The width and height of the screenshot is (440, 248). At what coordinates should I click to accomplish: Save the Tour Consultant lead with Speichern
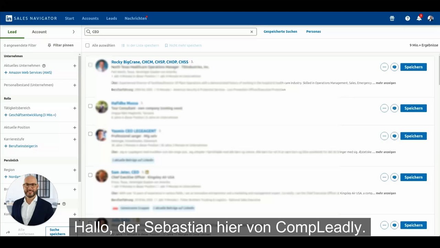(x=414, y=108)
